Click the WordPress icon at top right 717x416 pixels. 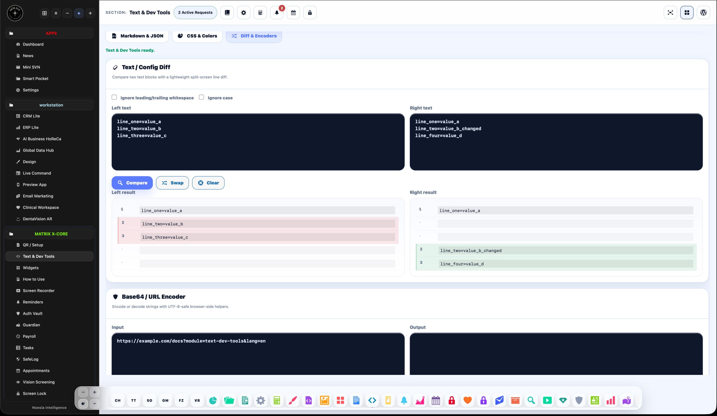coord(703,13)
